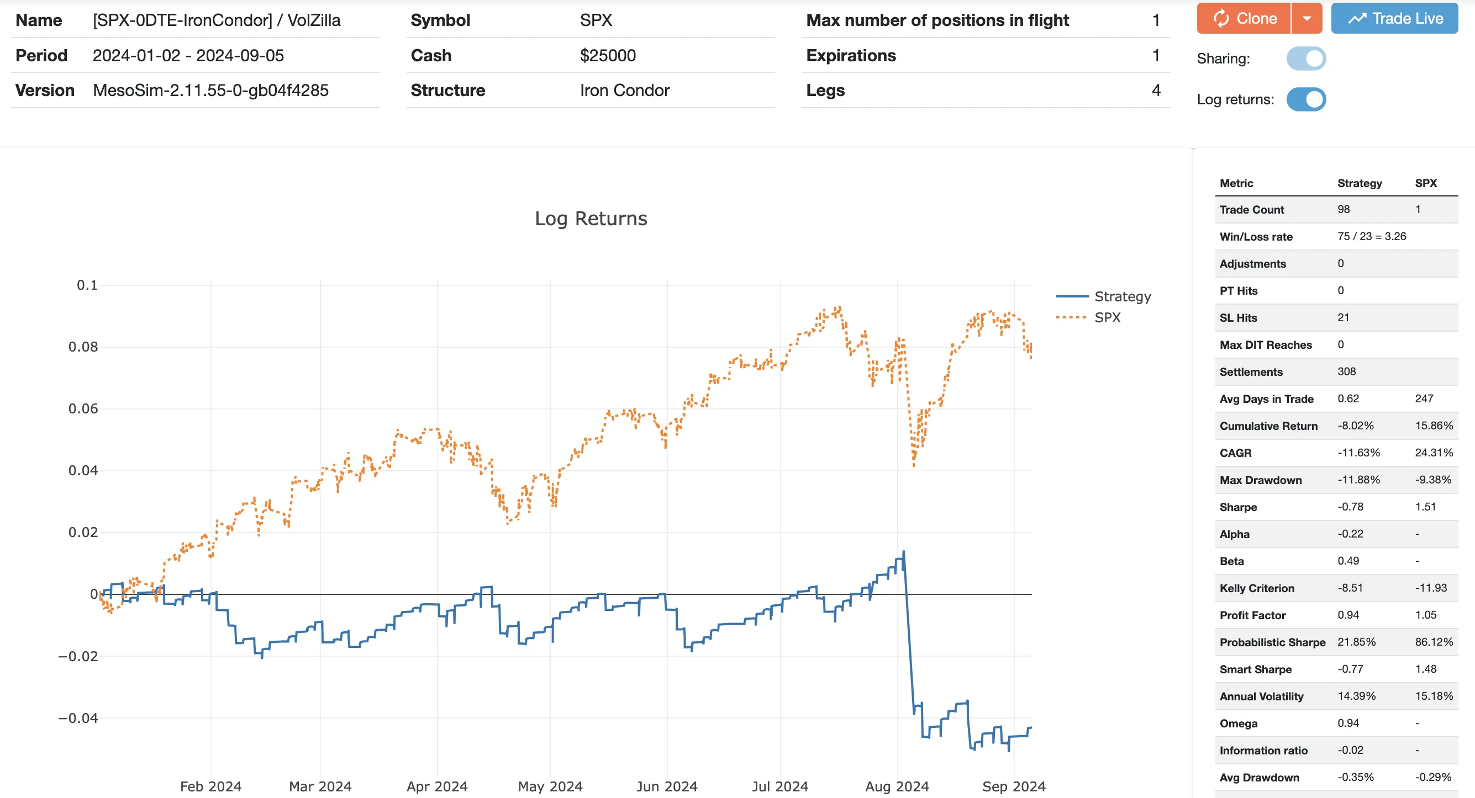Toggle the Sharing switch
Screen dimensions: 1475x798
pos(1305,58)
